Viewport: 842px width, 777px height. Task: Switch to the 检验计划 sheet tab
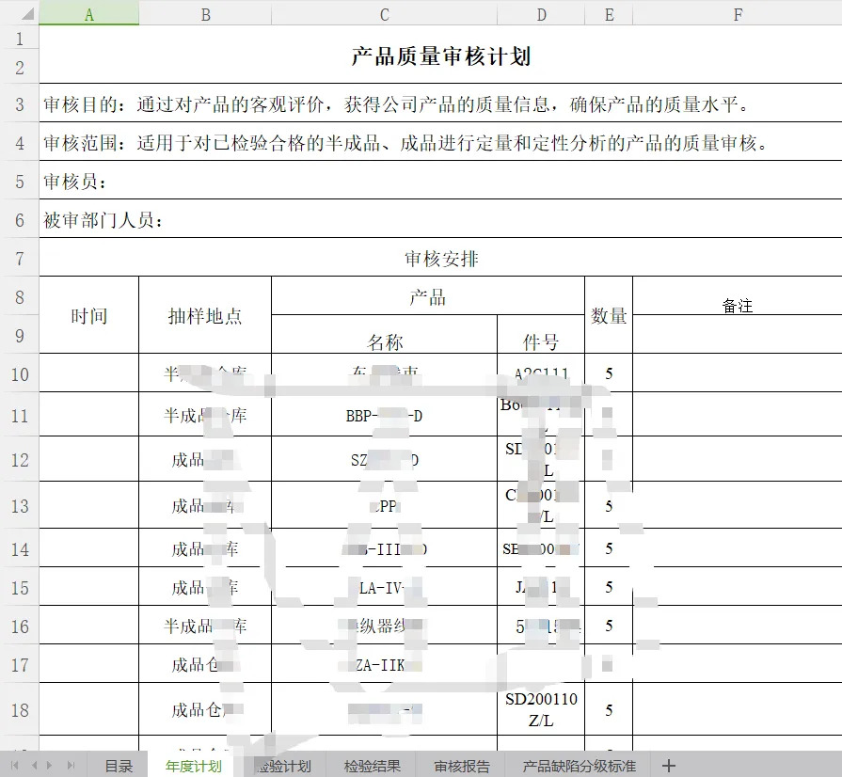point(283,766)
